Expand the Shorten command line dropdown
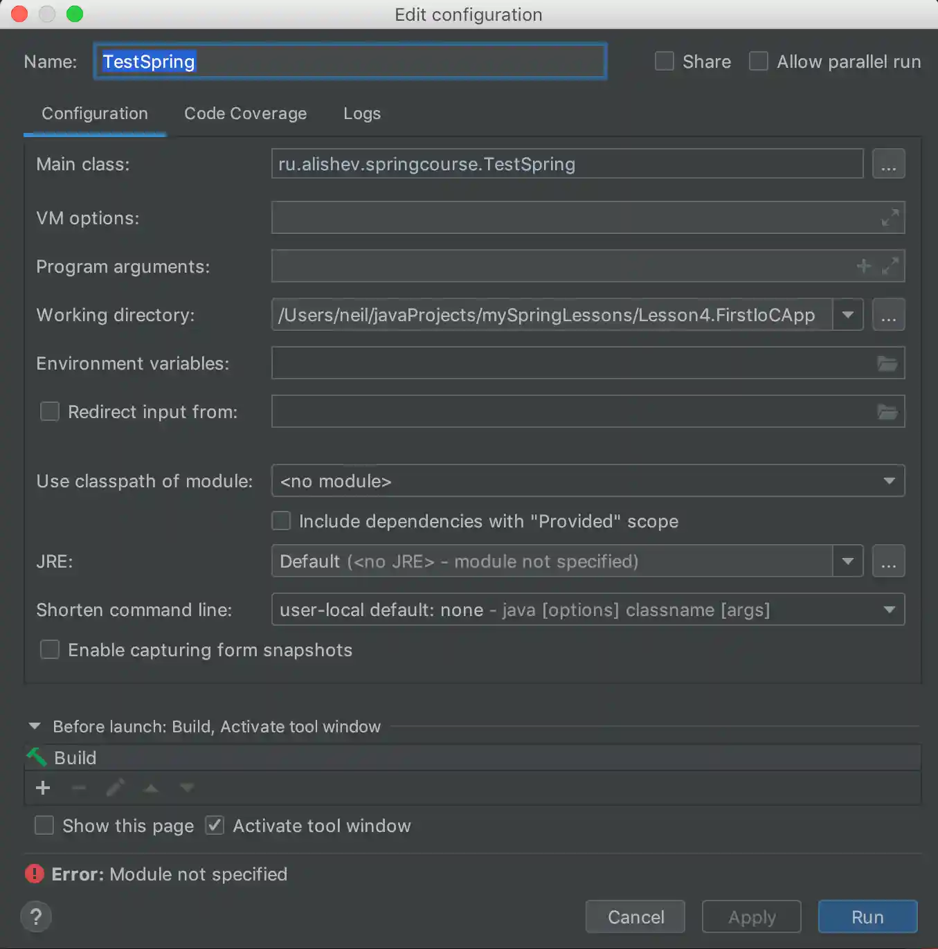This screenshot has width=938, height=949. tap(588, 610)
